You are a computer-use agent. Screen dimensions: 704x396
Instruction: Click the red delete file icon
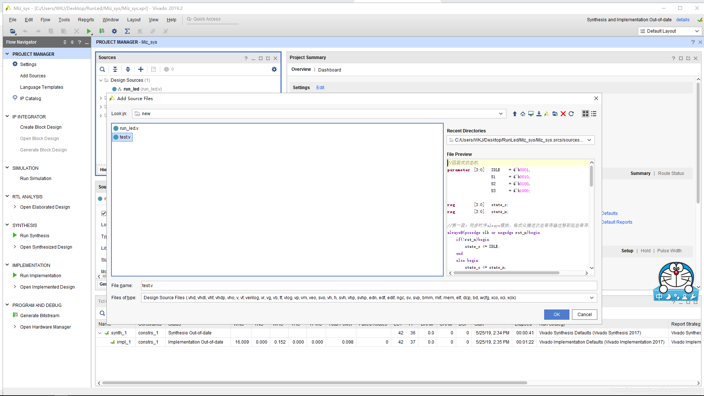(x=563, y=114)
